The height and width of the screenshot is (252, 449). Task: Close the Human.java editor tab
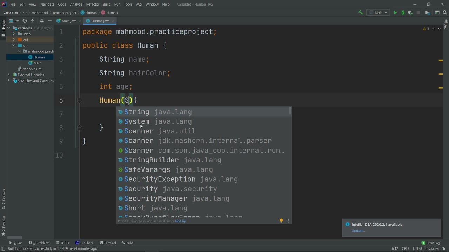click(x=114, y=21)
